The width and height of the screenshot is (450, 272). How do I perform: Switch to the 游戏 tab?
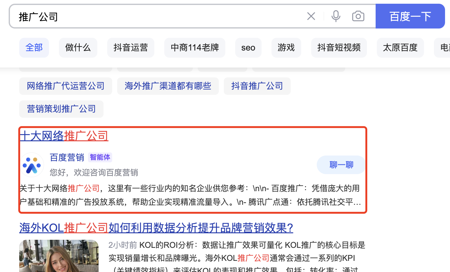click(x=286, y=48)
